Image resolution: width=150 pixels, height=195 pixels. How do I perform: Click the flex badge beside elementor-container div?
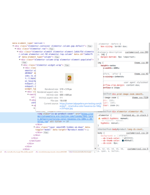click(x=90, y=46)
